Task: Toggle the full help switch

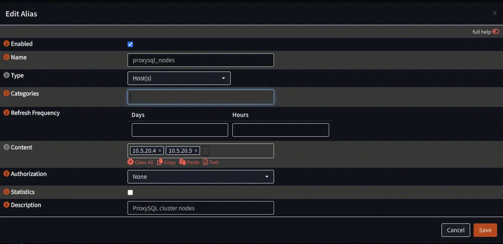Action: coord(495,32)
